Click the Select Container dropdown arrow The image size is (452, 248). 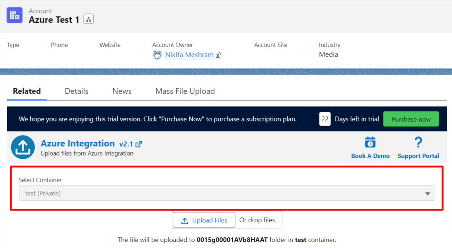coord(428,194)
